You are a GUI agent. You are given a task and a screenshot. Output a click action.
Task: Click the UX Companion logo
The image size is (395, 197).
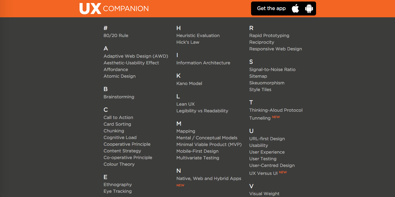(x=114, y=8)
